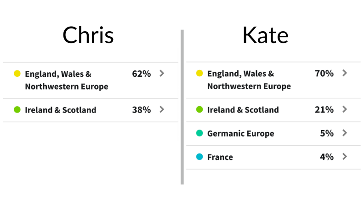Expand Chris's England, Wales & Northwestern Europe chevron

(162, 74)
